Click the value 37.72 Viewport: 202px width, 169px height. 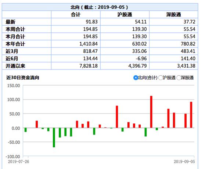pos(190,22)
